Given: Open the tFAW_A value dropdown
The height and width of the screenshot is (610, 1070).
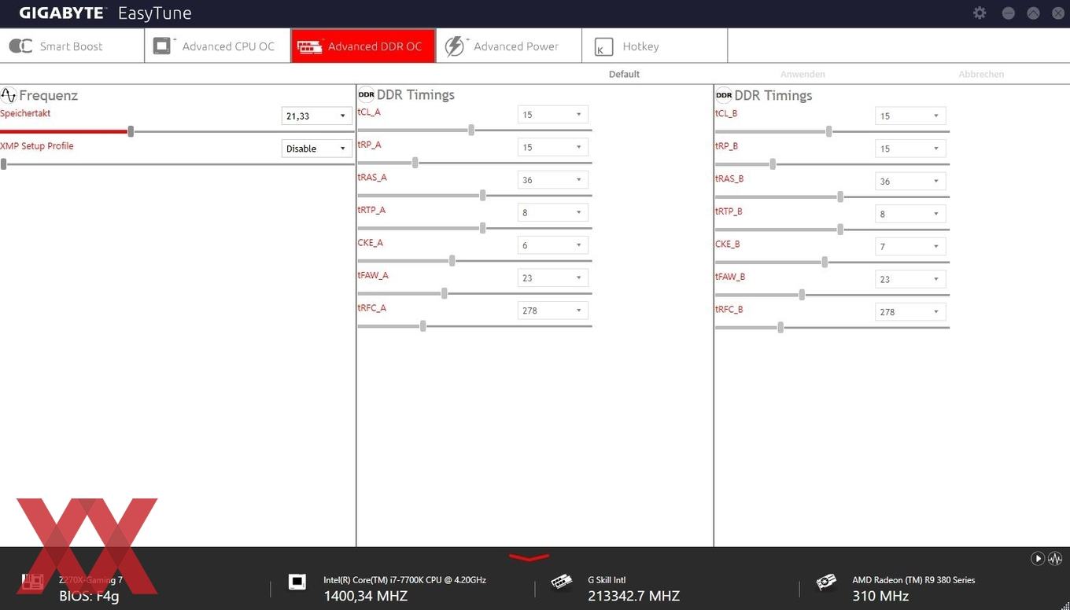Looking at the screenshot, I should (x=553, y=277).
